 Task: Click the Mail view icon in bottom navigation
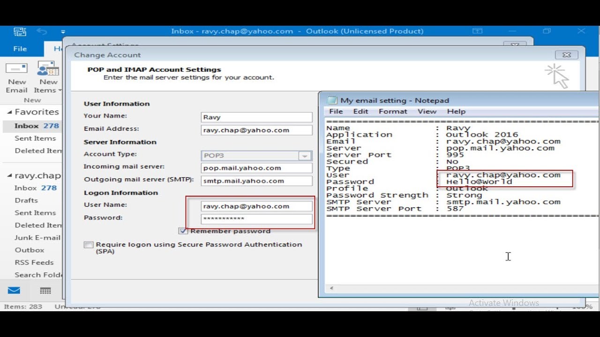coord(14,291)
